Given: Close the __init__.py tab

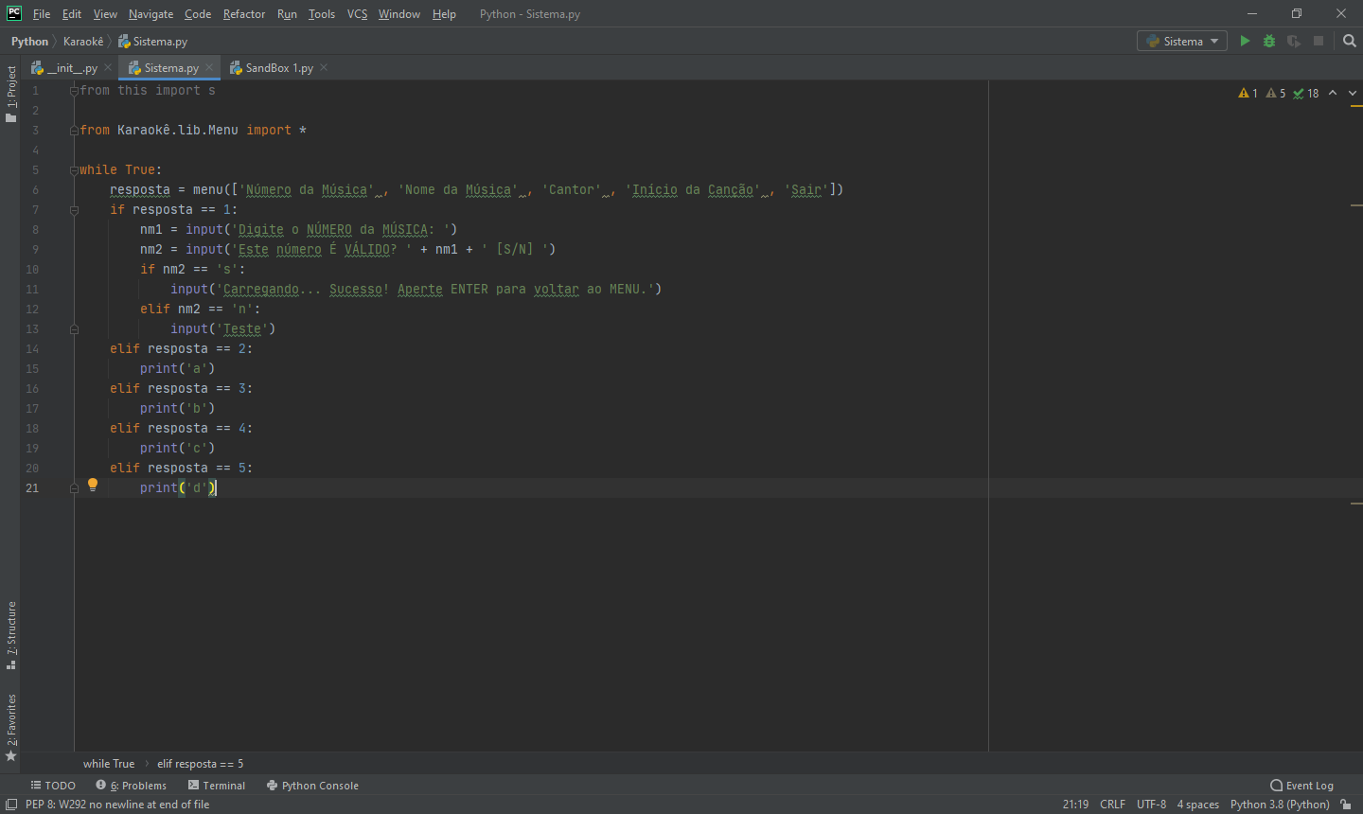Looking at the screenshot, I should pos(108,68).
